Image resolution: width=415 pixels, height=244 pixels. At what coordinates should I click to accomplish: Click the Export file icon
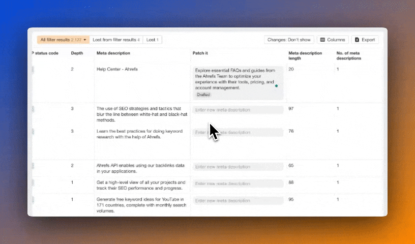click(x=357, y=40)
